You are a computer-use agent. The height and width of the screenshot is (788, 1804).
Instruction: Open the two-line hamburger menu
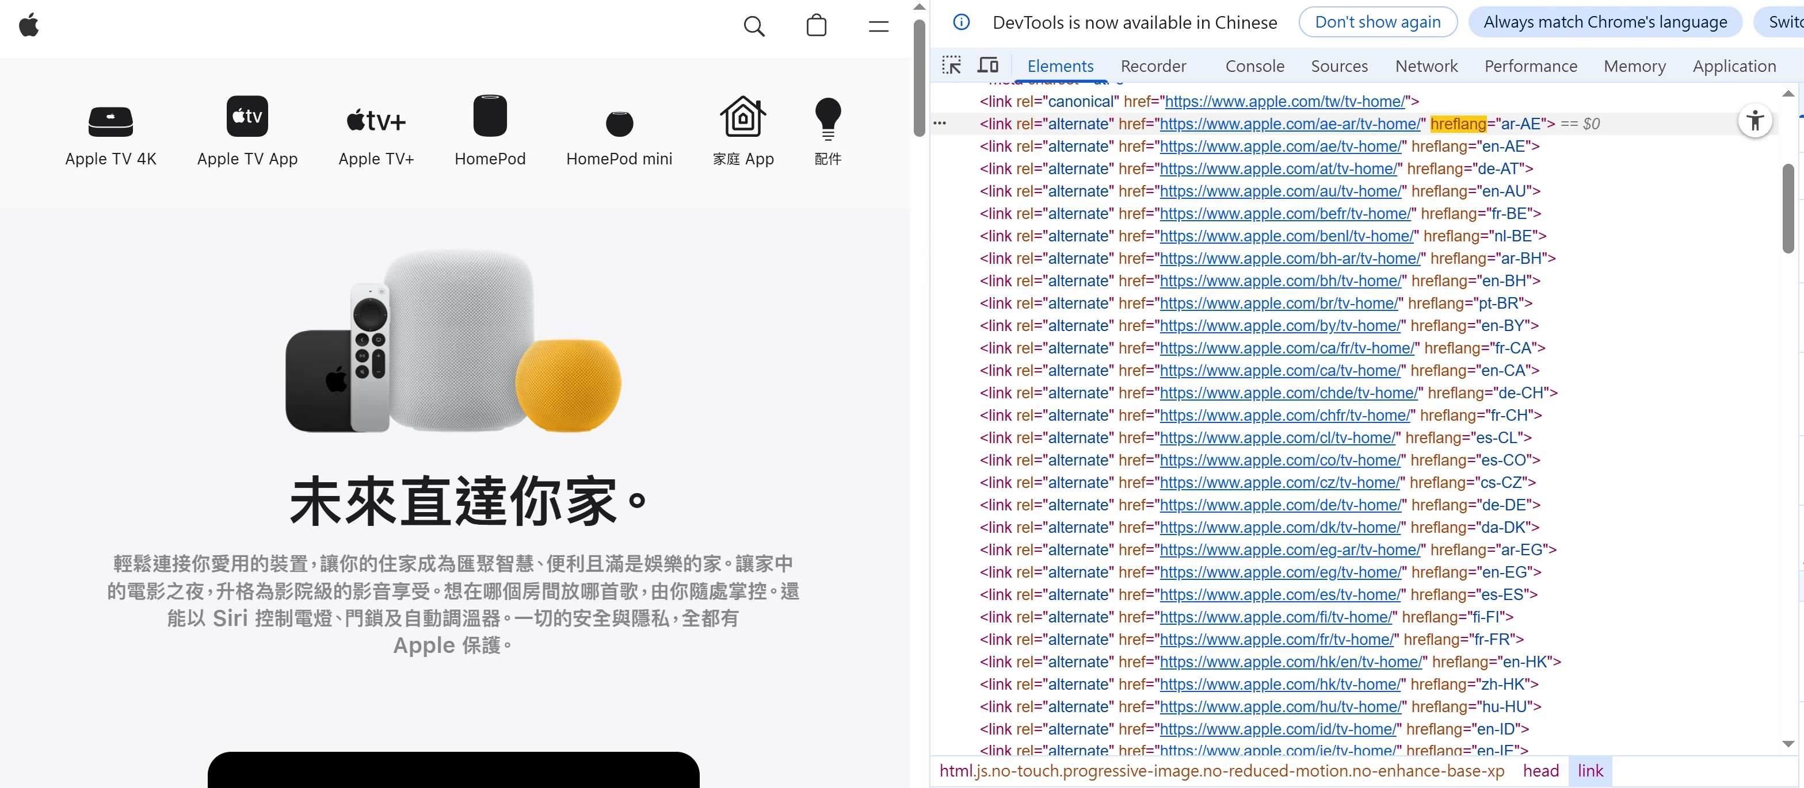878,26
